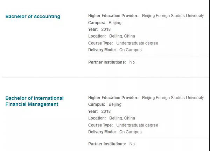Screen dimensions: 210x151
Task: Select the Year 2018 text for Bachelor of Accounting
Action: click(x=106, y=29)
